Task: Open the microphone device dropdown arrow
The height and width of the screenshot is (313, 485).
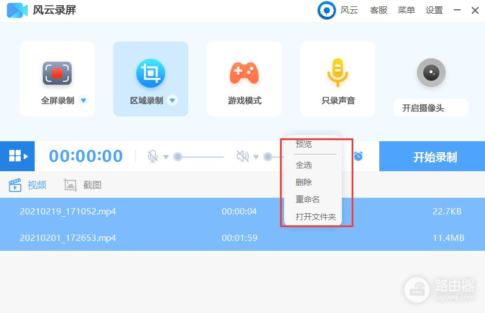Action: coord(166,157)
